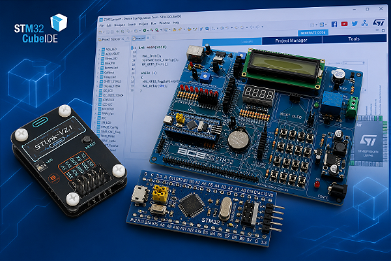
Task: Click the Save icon in the toolbar
Action: point(108,32)
